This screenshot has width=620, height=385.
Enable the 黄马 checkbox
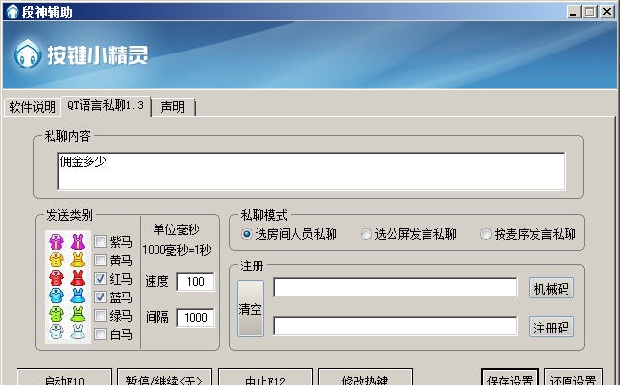pos(100,260)
